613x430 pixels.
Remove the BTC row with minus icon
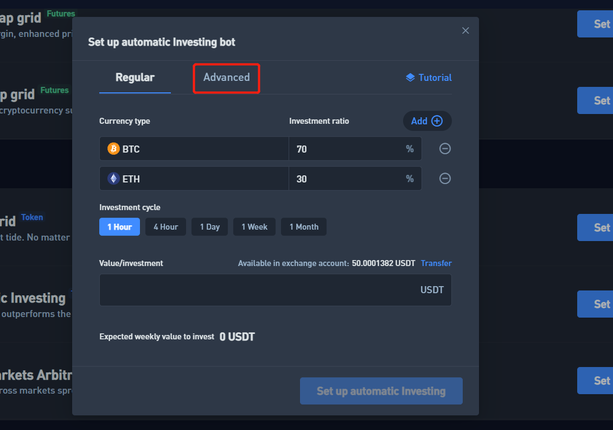[445, 149]
